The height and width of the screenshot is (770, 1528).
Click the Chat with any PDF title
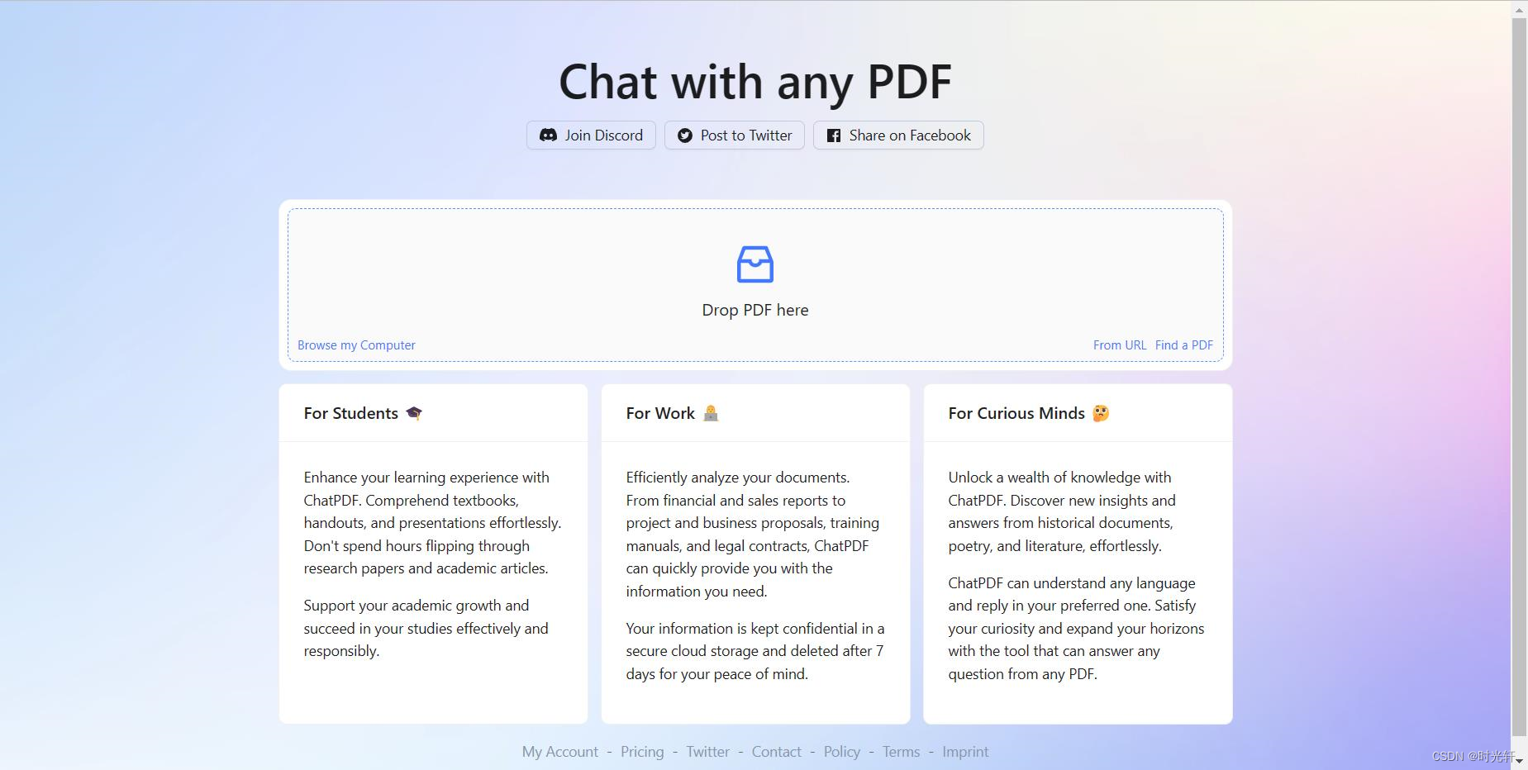click(x=755, y=82)
